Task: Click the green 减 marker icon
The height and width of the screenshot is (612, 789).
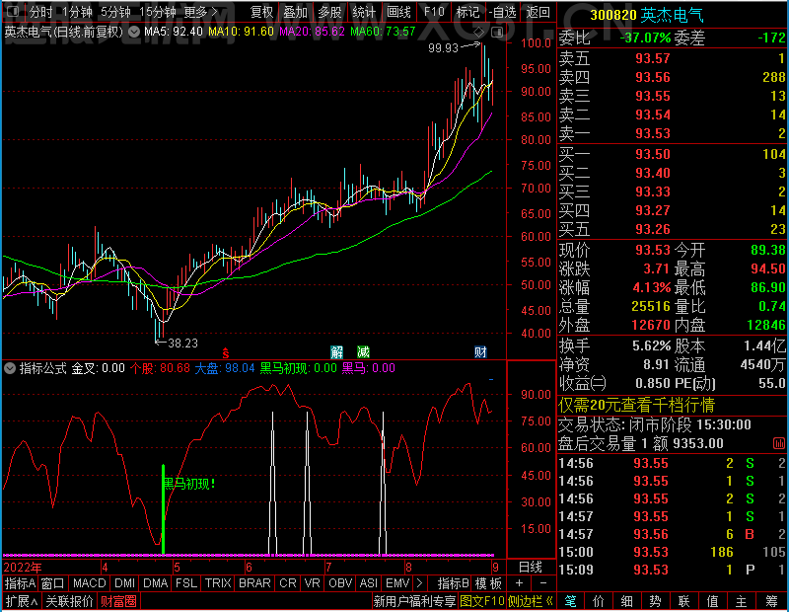Action: pyautogui.click(x=363, y=352)
